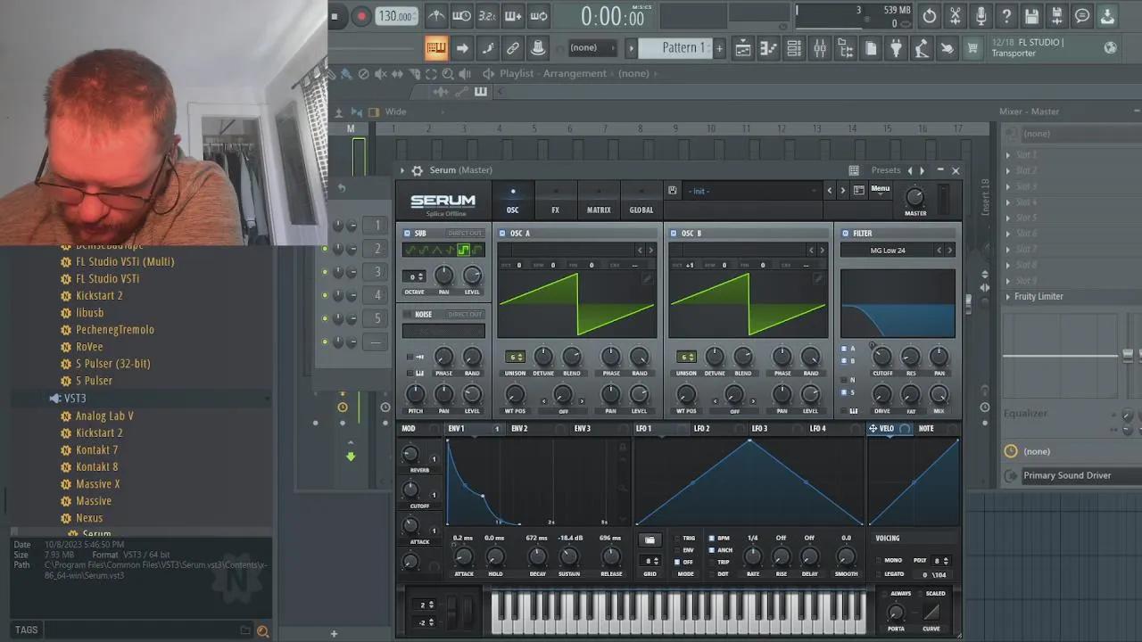Collapse the VST3 plugin folder in the browser
Viewport: 1142px width, 642px height.
point(74,399)
